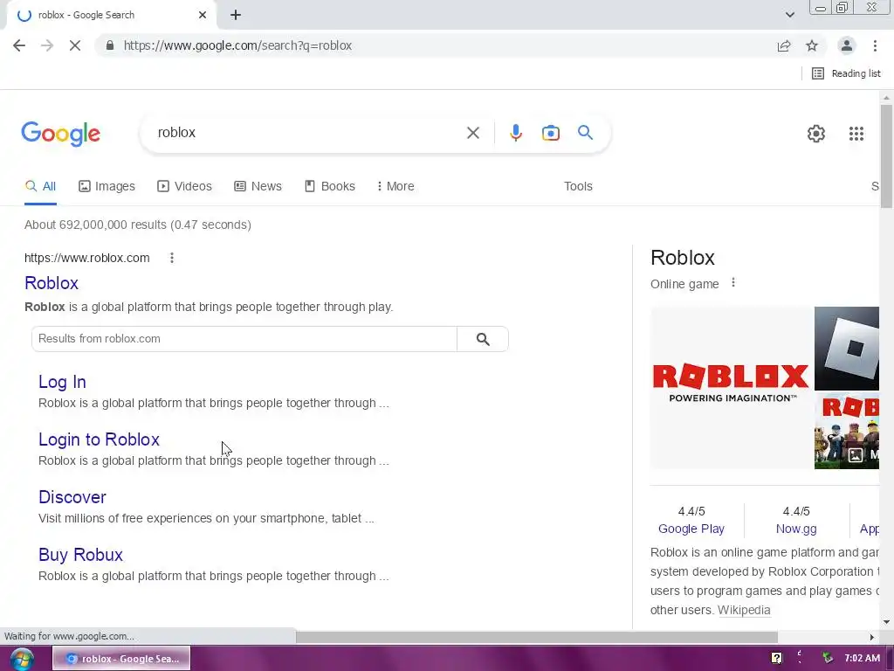Switch to the Videos tab
This screenshot has width=894, height=671.
[x=185, y=187]
